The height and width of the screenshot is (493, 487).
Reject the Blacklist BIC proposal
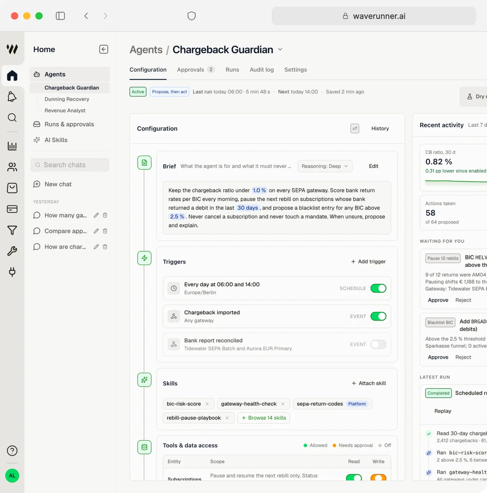point(463,357)
